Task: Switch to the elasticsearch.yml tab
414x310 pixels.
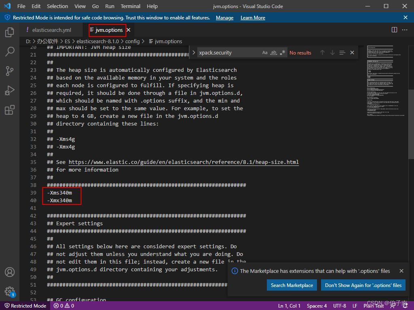Action: click(x=51, y=29)
